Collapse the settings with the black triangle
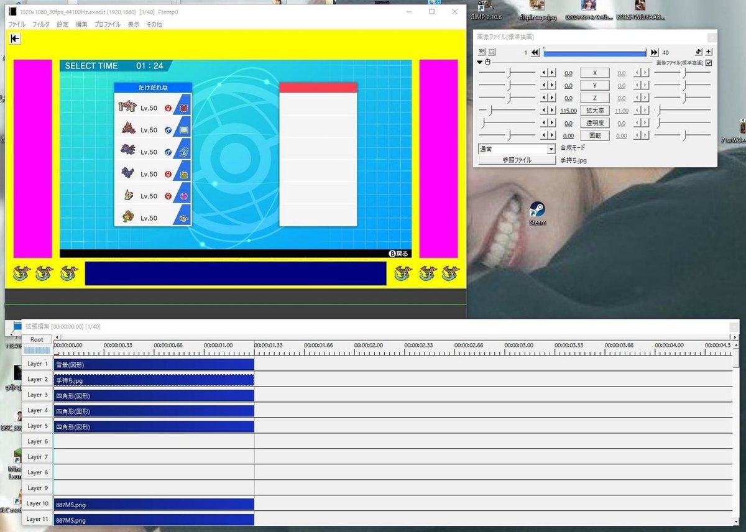 tap(480, 62)
